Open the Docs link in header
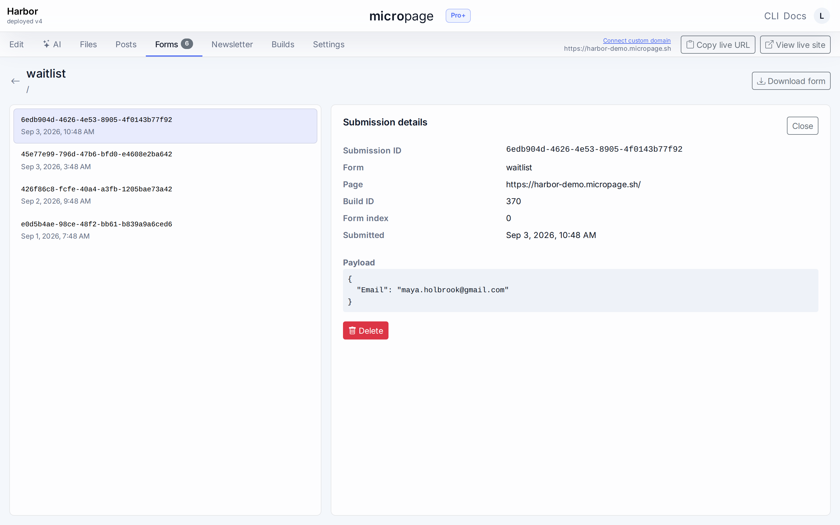 pyautogui.click(x=794, y=16)
